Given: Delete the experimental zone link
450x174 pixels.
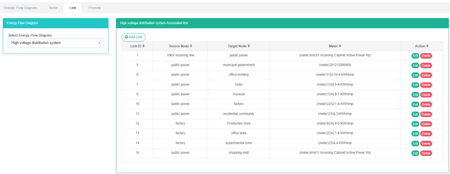Looking at the screenshot, I should click(426, 143).
